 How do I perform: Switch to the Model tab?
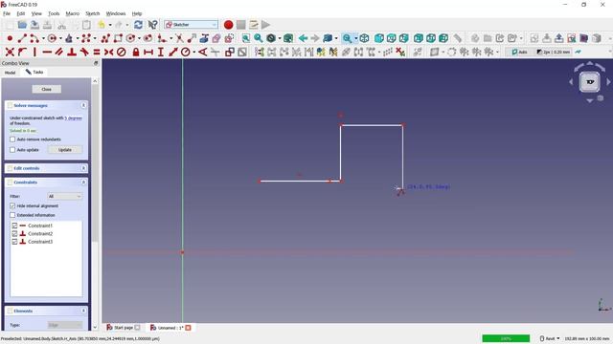11,73
